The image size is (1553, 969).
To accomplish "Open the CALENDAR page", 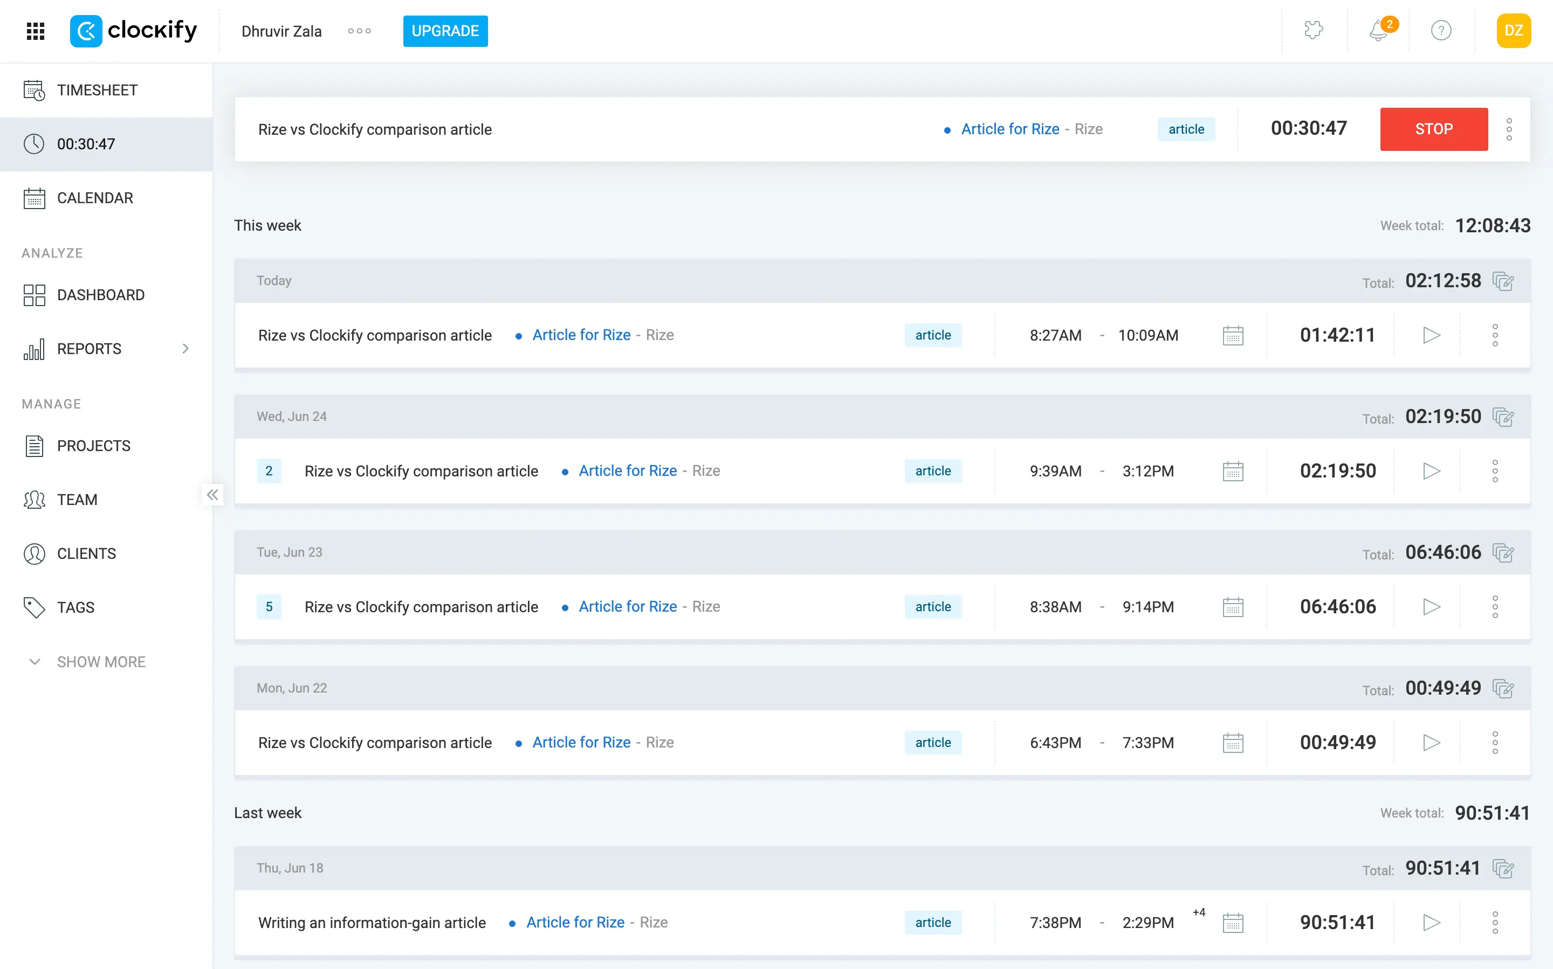I will pos(106,197).
